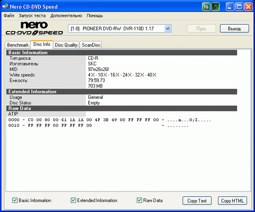
Task: Click the Usage label
Action: point(16,97)
